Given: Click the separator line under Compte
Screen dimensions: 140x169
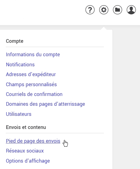Looking at the screenshot, I should point(55,47).
